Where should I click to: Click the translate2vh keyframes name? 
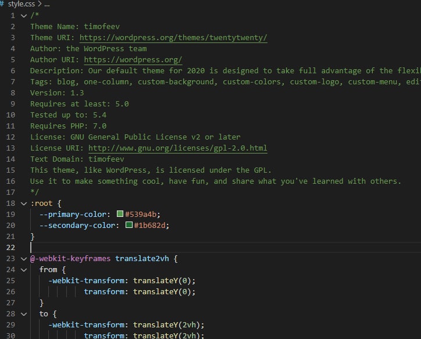tap(142, 259)
